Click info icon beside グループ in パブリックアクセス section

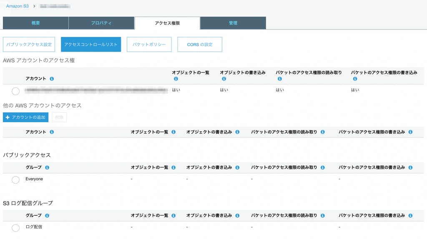(x=47, y=168)
